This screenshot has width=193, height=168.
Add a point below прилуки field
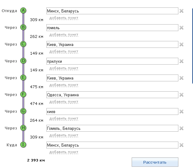64,68
